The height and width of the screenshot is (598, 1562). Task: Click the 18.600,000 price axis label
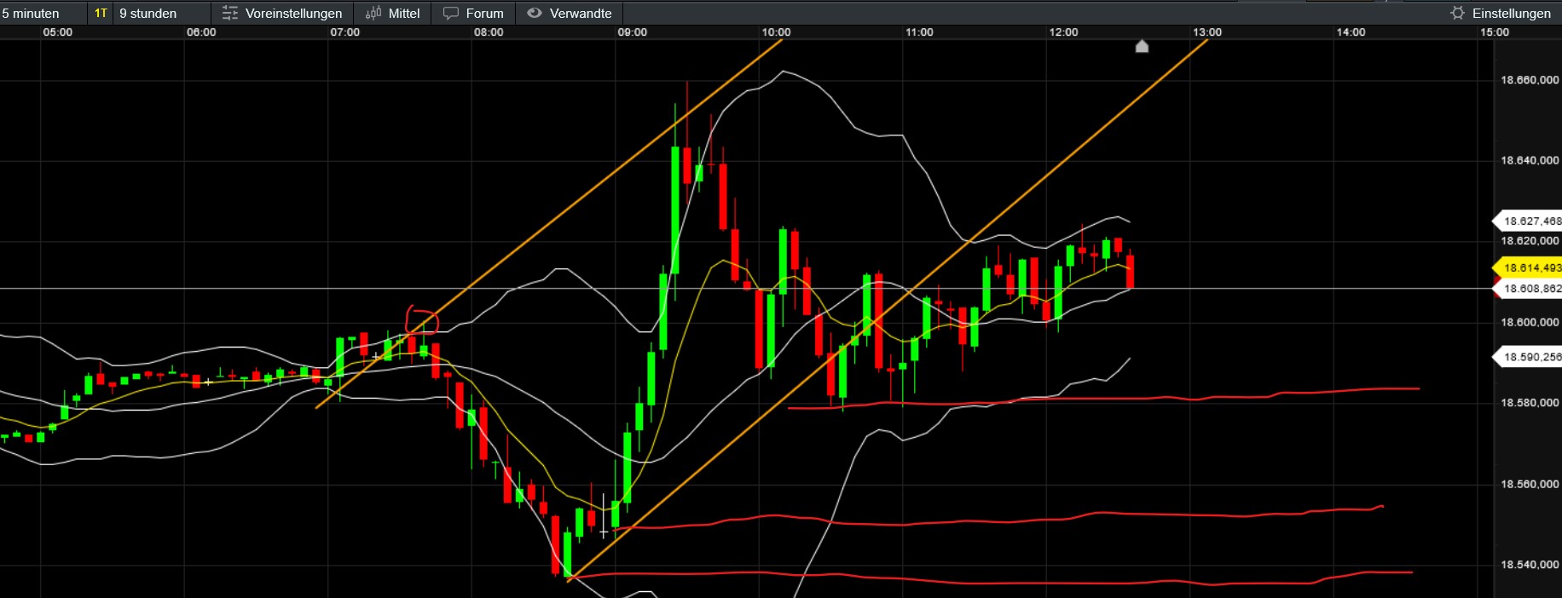[1530, 322]
